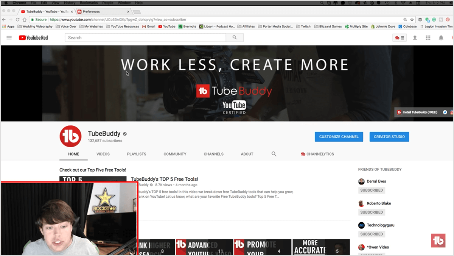Switch to the Community channel tab
Screen dimensions: 454x256
coord(175,154)
